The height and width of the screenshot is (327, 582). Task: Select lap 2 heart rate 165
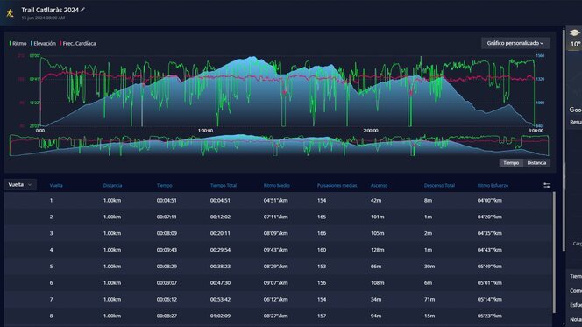(x=322, y=217)
